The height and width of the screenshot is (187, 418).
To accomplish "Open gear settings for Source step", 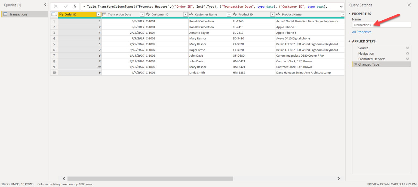I will point(407,48).
